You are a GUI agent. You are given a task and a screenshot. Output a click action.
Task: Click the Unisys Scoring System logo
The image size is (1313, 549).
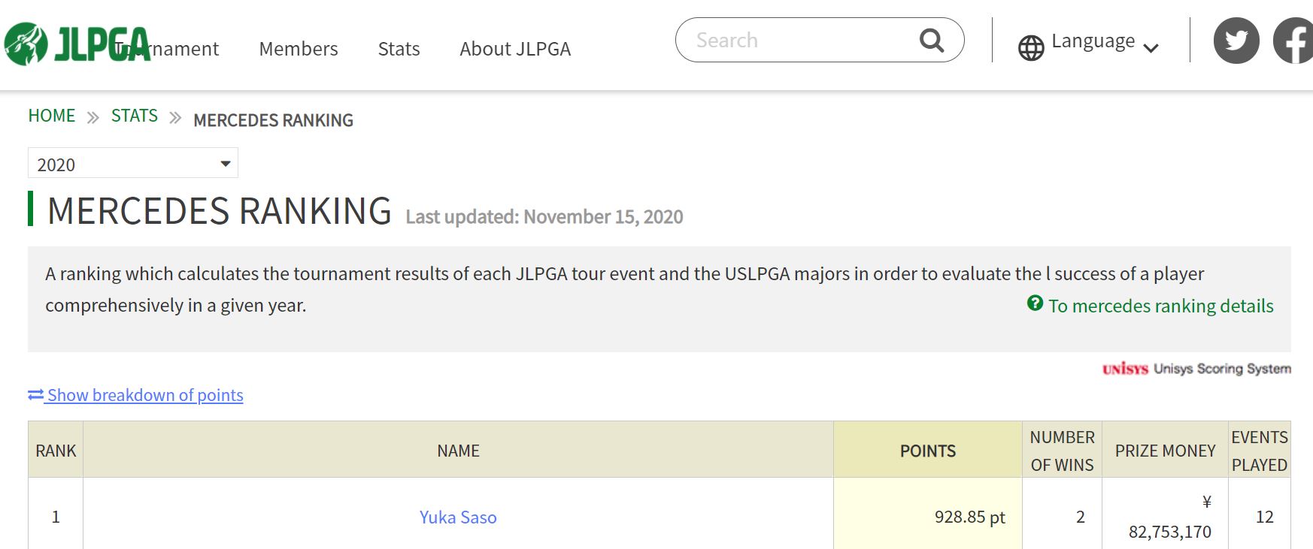[1196, 369]
